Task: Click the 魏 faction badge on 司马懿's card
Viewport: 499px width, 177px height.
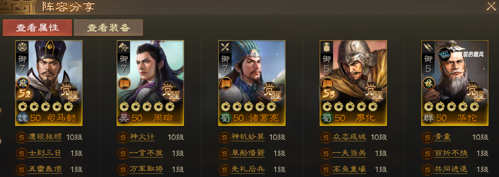Action: [22, 118]
